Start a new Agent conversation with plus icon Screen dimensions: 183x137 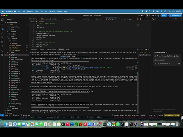point(174,19)
